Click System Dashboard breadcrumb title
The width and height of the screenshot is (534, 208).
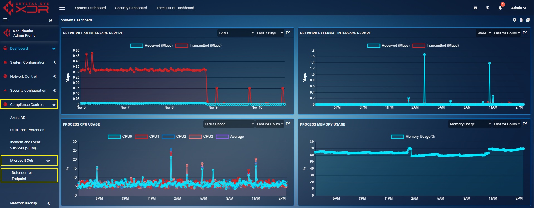pyautogui.click(x=76, y=20)
